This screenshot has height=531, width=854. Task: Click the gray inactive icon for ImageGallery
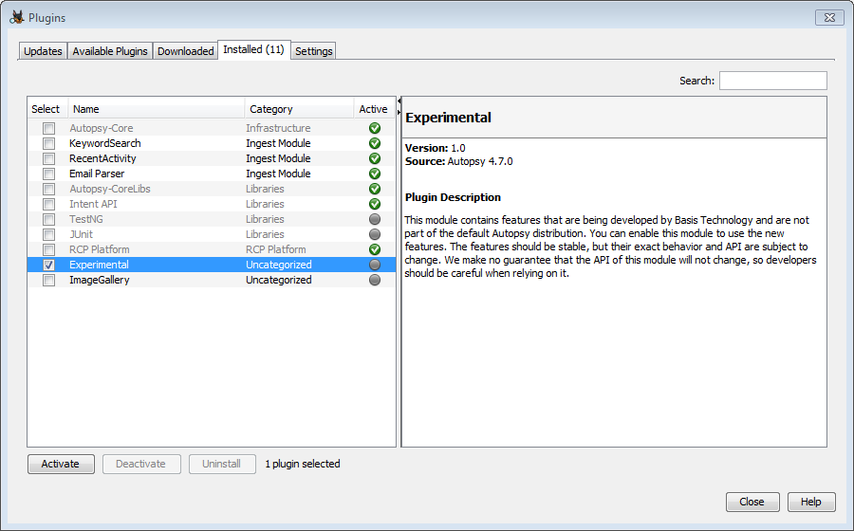[x=374, y=280]
